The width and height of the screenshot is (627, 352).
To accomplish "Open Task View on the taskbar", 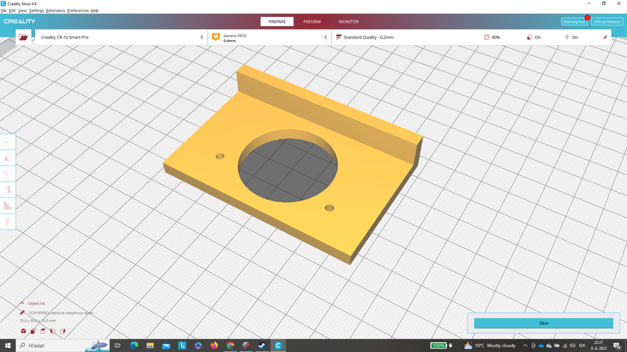I will 118,346.
